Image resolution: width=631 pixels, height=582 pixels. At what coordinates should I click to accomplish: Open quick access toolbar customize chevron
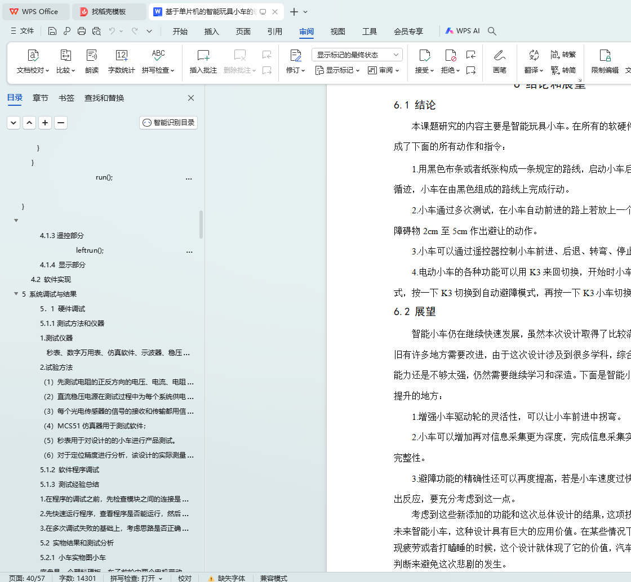tap(149, 32)
